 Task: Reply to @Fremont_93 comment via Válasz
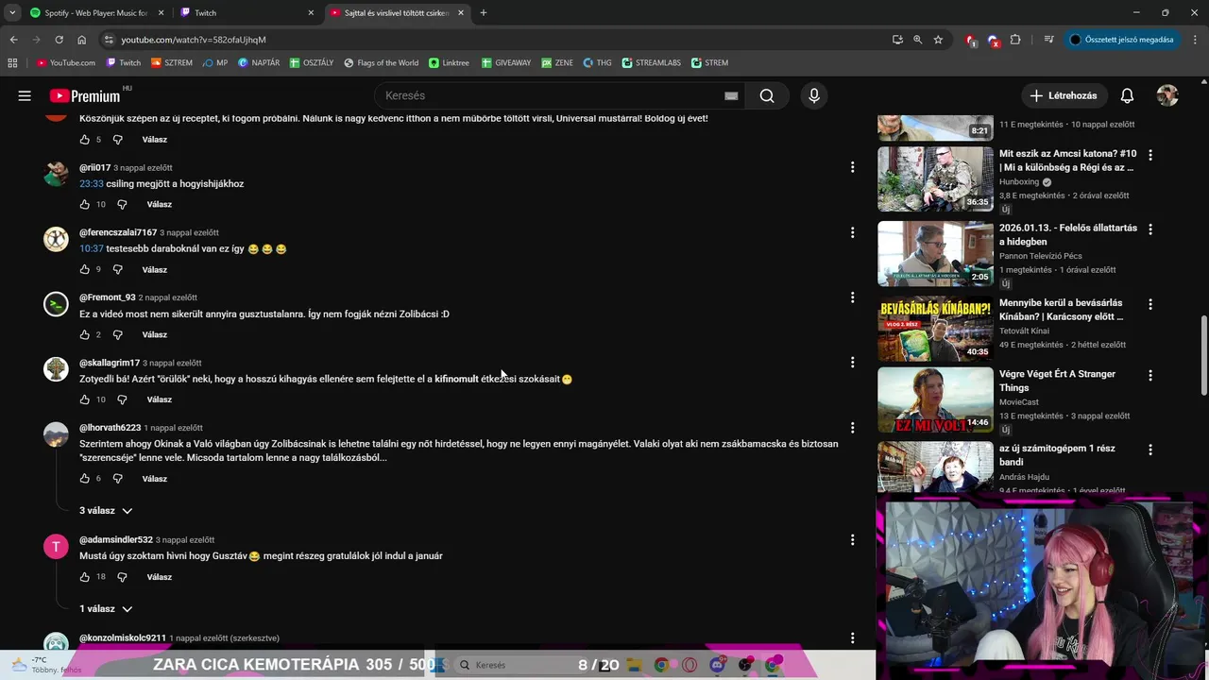154,334
